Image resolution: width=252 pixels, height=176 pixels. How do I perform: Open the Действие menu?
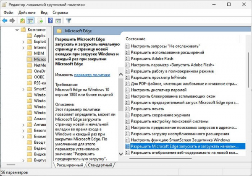click(27, 13)
